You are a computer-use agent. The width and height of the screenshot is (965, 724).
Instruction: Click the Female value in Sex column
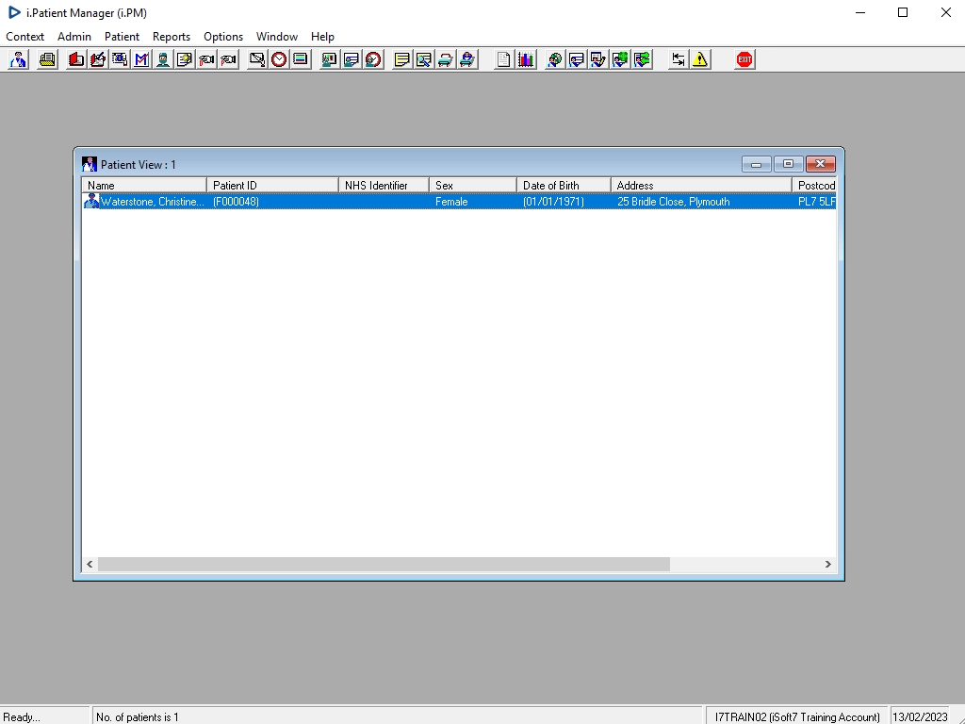(451, 202)
